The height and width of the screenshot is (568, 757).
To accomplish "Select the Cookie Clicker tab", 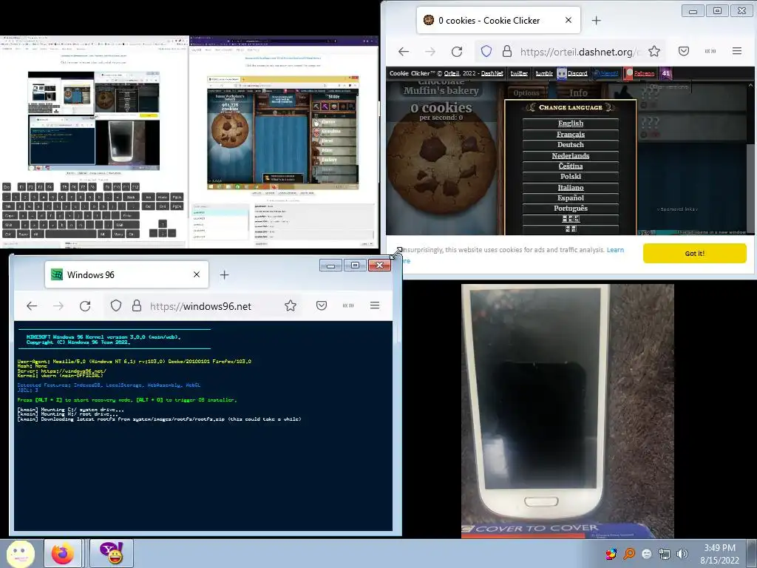I will click(x=498, y=20).
